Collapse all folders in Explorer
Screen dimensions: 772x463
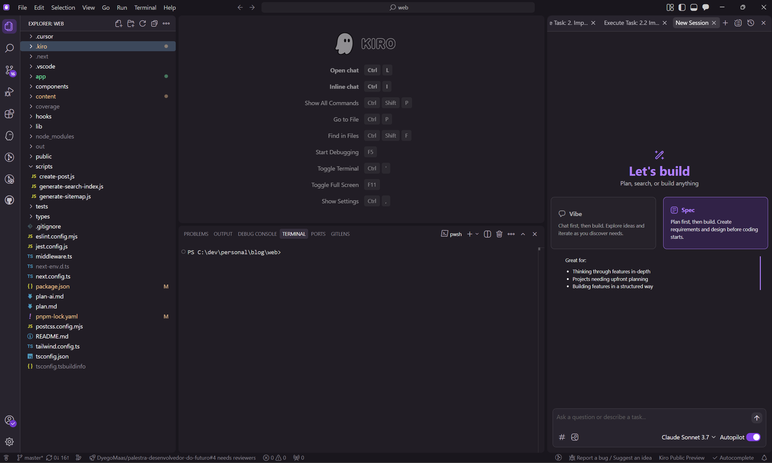155,23
